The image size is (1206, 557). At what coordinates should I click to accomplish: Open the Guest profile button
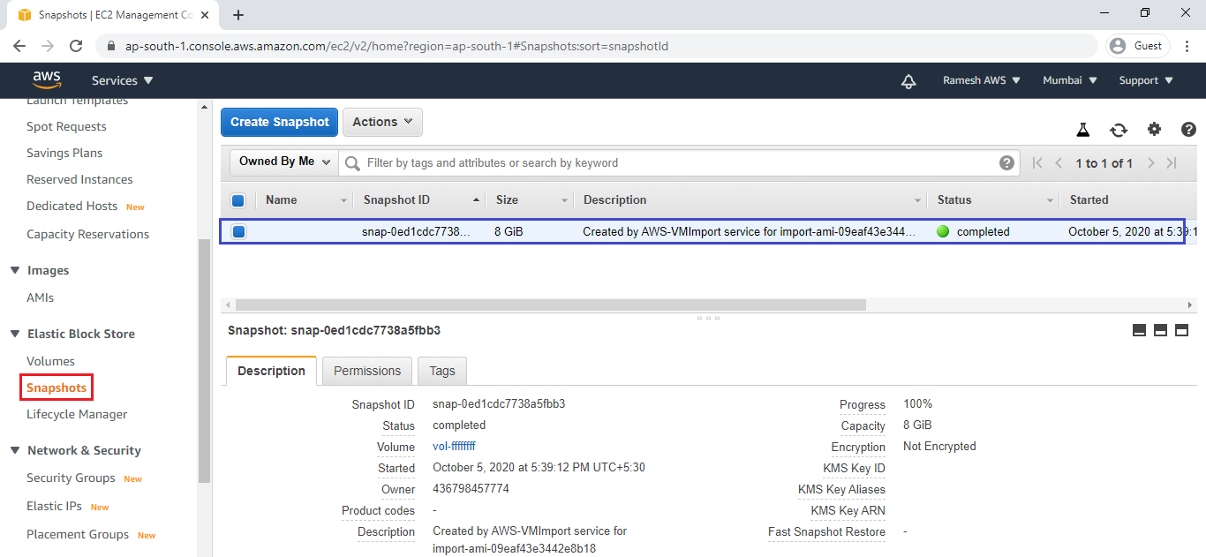pos(1138,46)
